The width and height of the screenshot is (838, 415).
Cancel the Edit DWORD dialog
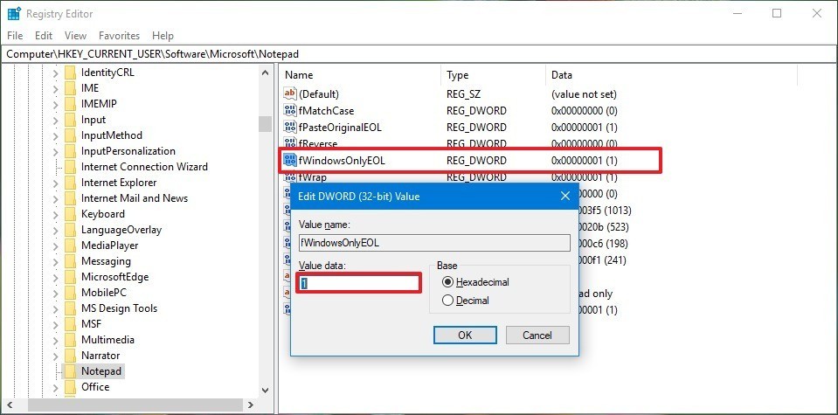(x=537, y=335)
